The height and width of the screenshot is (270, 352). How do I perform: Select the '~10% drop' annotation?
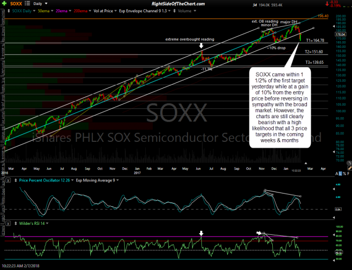(x=276, y=48)
